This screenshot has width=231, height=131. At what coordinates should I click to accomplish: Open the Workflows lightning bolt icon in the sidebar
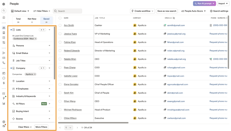pos(4,98)
